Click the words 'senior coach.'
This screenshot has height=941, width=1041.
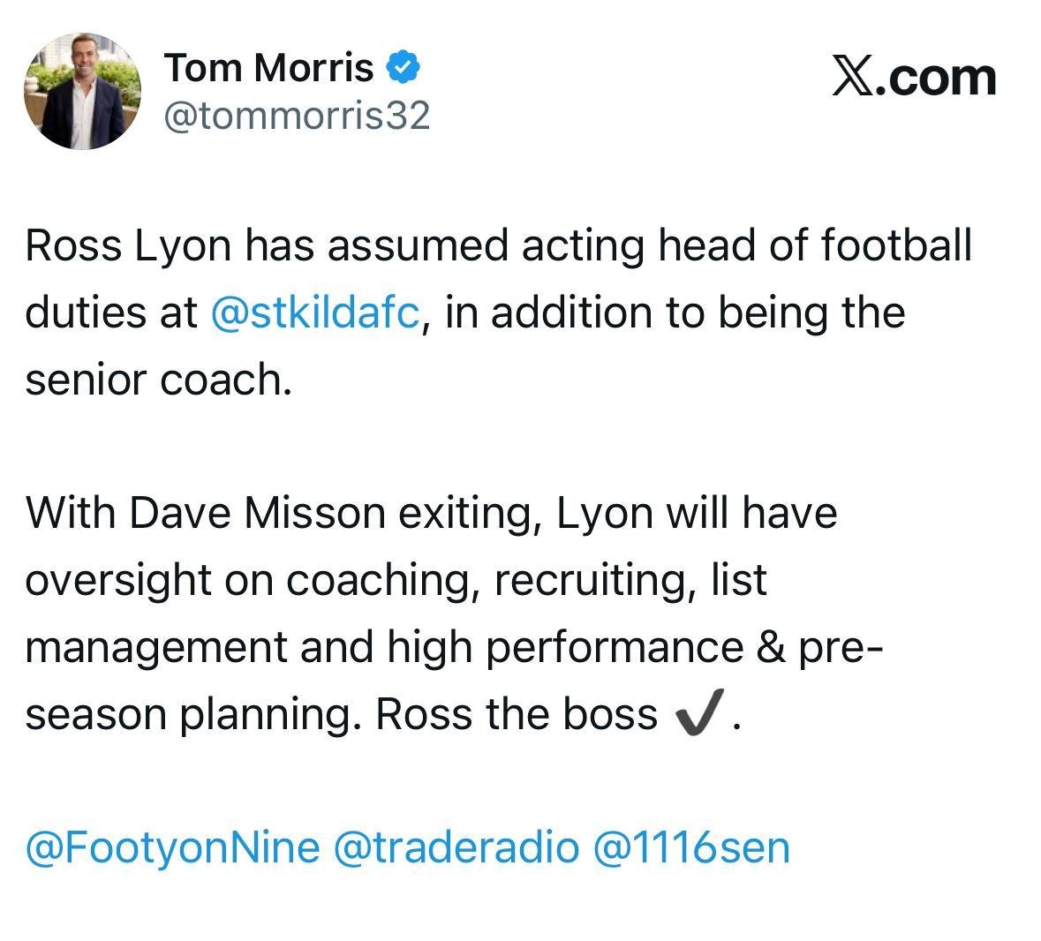point(158,380)
